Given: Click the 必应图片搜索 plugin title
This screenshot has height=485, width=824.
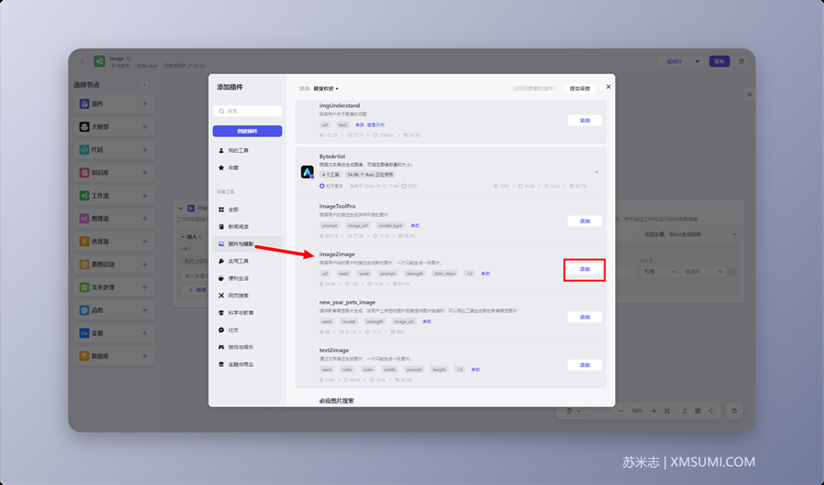Looking at the screenshot, I should [x=336, y=401].
